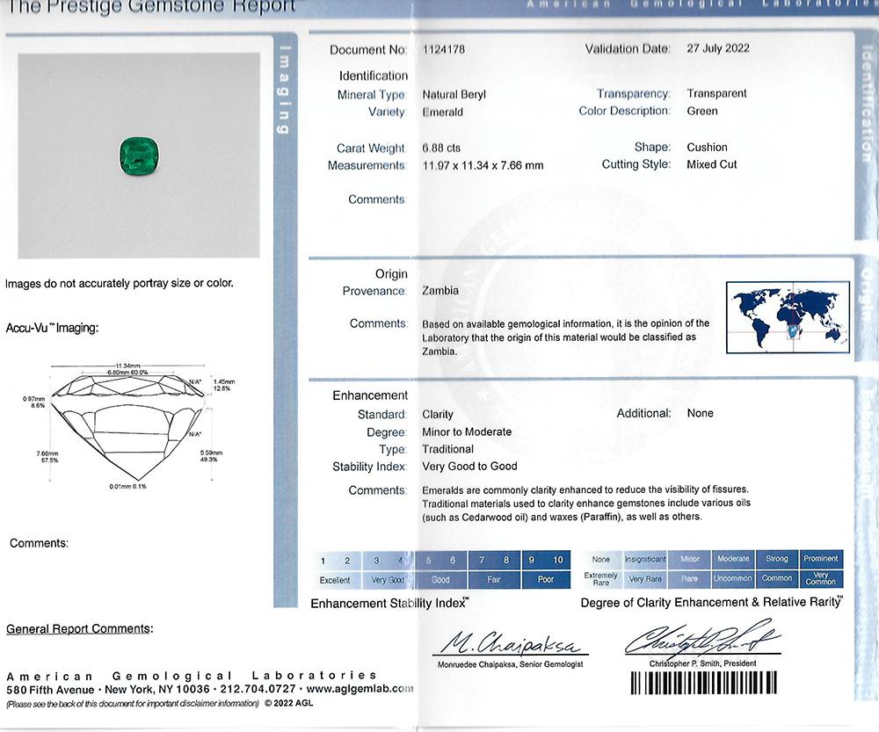Viewport: 879px width, 732px height.
Task: Click the document number 1124178
Action: click(443, 49)
